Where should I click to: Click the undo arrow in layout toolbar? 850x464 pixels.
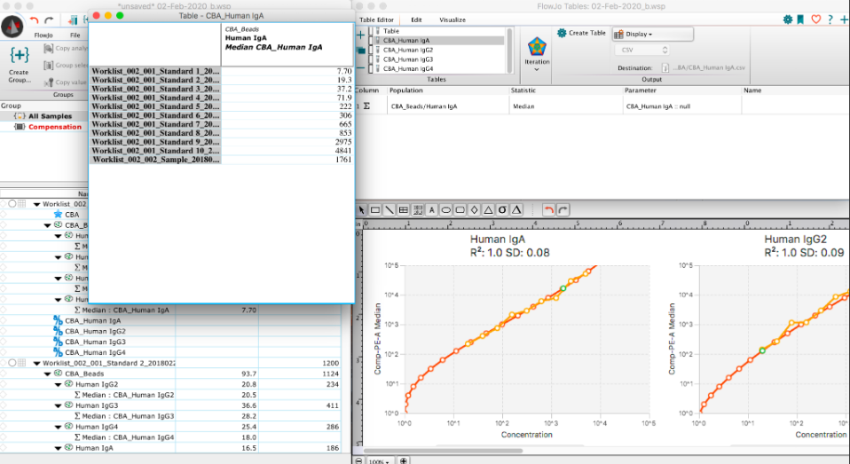[548, 209]
